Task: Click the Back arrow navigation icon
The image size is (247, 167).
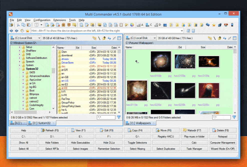Action: click(x=11, y=31)
